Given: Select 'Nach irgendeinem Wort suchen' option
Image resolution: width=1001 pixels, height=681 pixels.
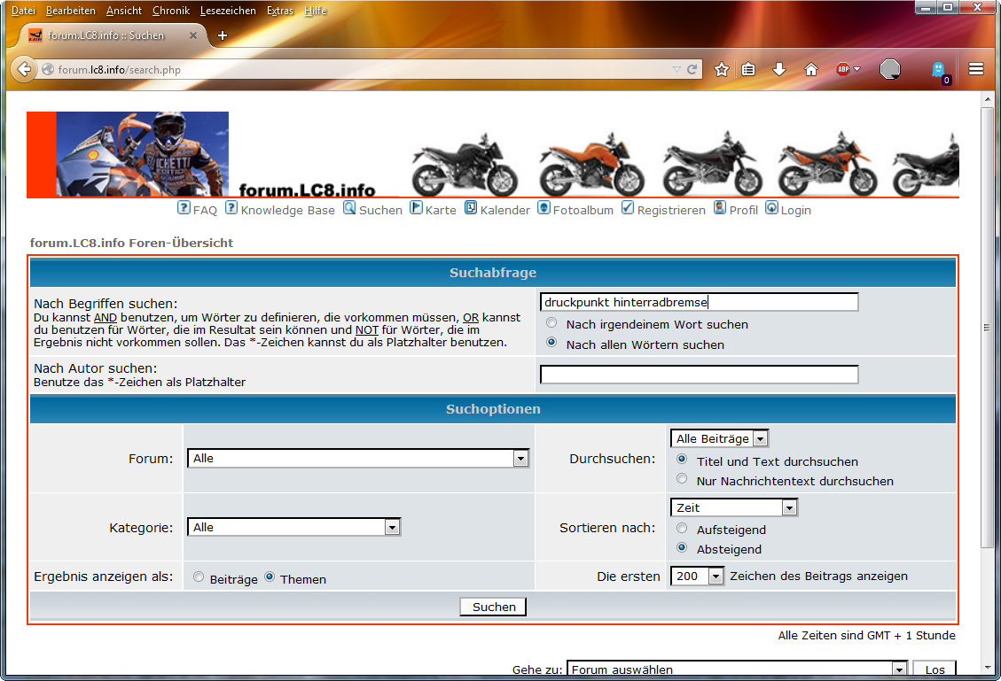Looking at the screenshot, I should coord(551,324).
